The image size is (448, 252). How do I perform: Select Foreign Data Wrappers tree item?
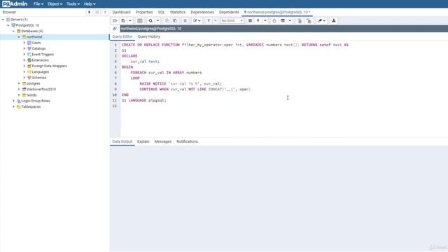pyautogui.click(x=49, y=66)
